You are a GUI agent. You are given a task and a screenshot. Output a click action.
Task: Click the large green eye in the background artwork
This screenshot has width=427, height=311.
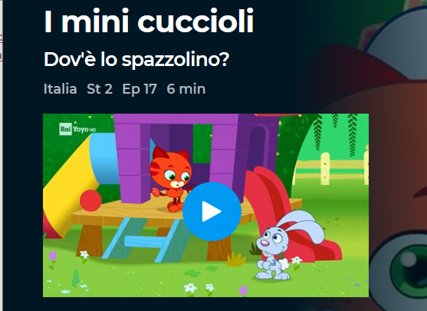pyautogui.click(x=409, y=270)
